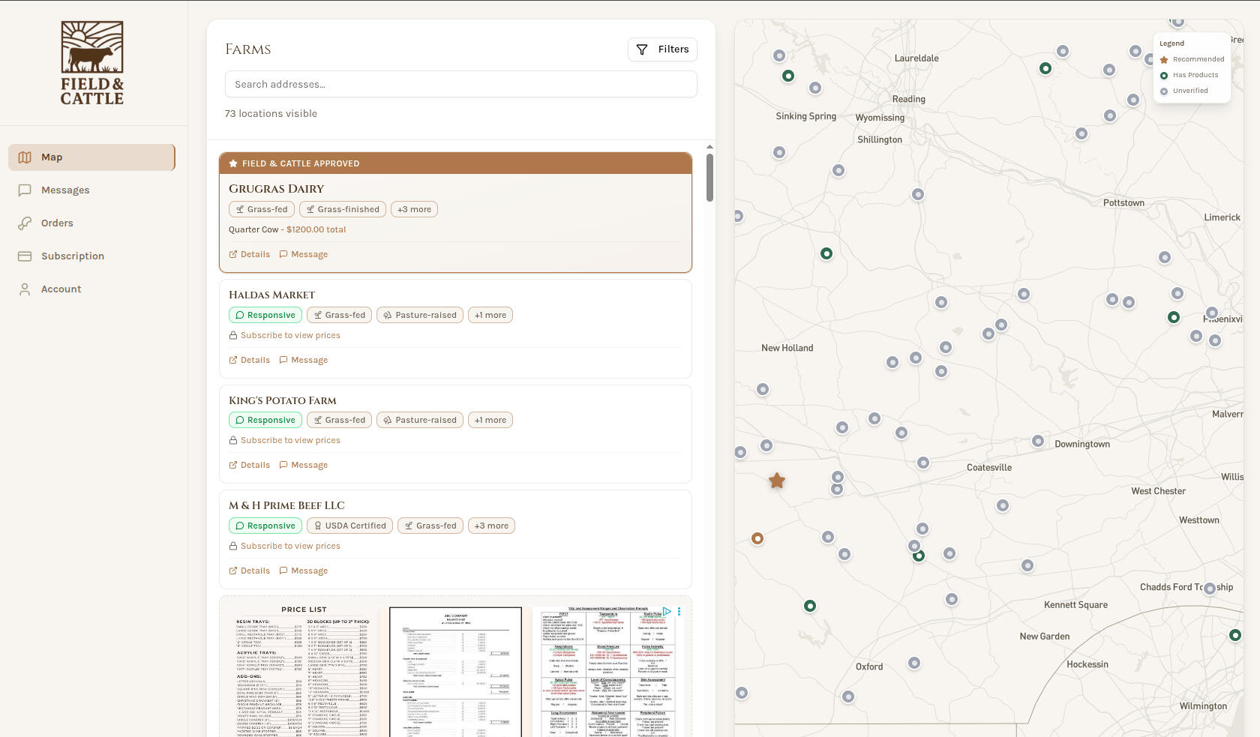Open the Price List ad thumbnail
The image size is (1260, 737).
(x=303, y=670)
